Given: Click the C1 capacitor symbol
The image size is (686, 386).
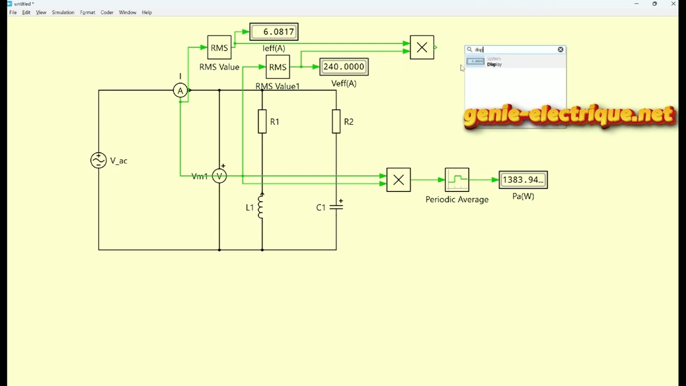Looking at the screenshot, I should (x=337, y=207).
